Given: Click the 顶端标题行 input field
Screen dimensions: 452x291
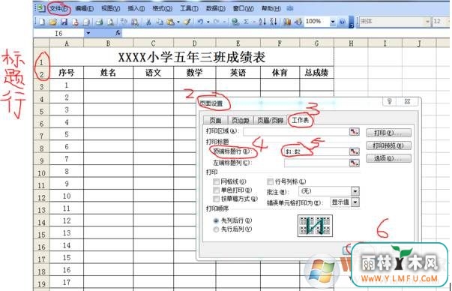Looking at the screenshot, I should pos(316,151).
